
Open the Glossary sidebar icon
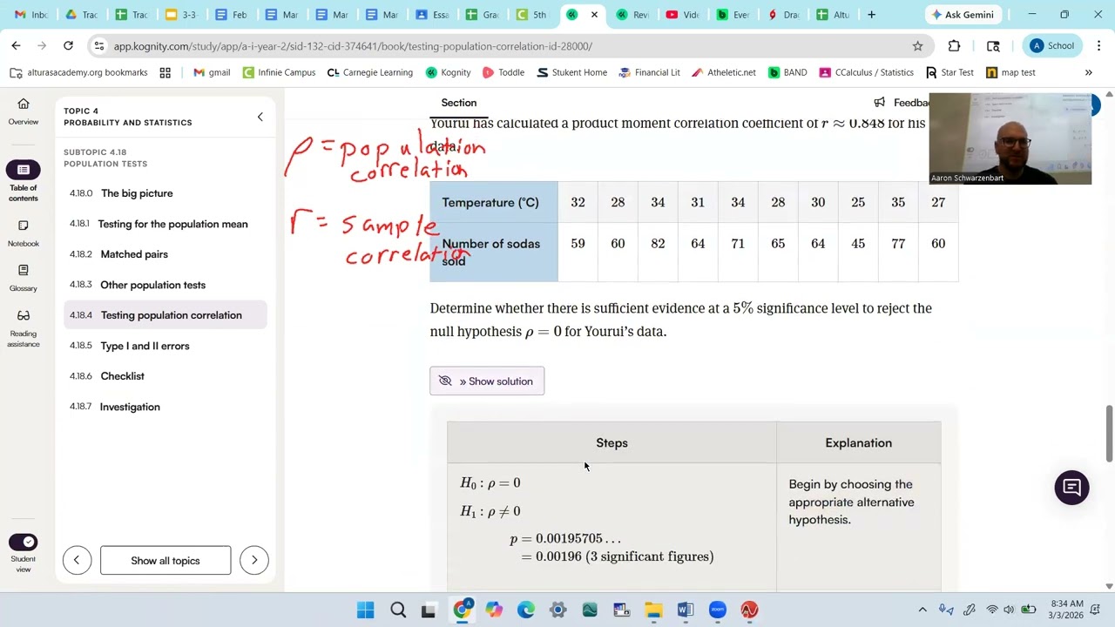(x=24, y=278)
